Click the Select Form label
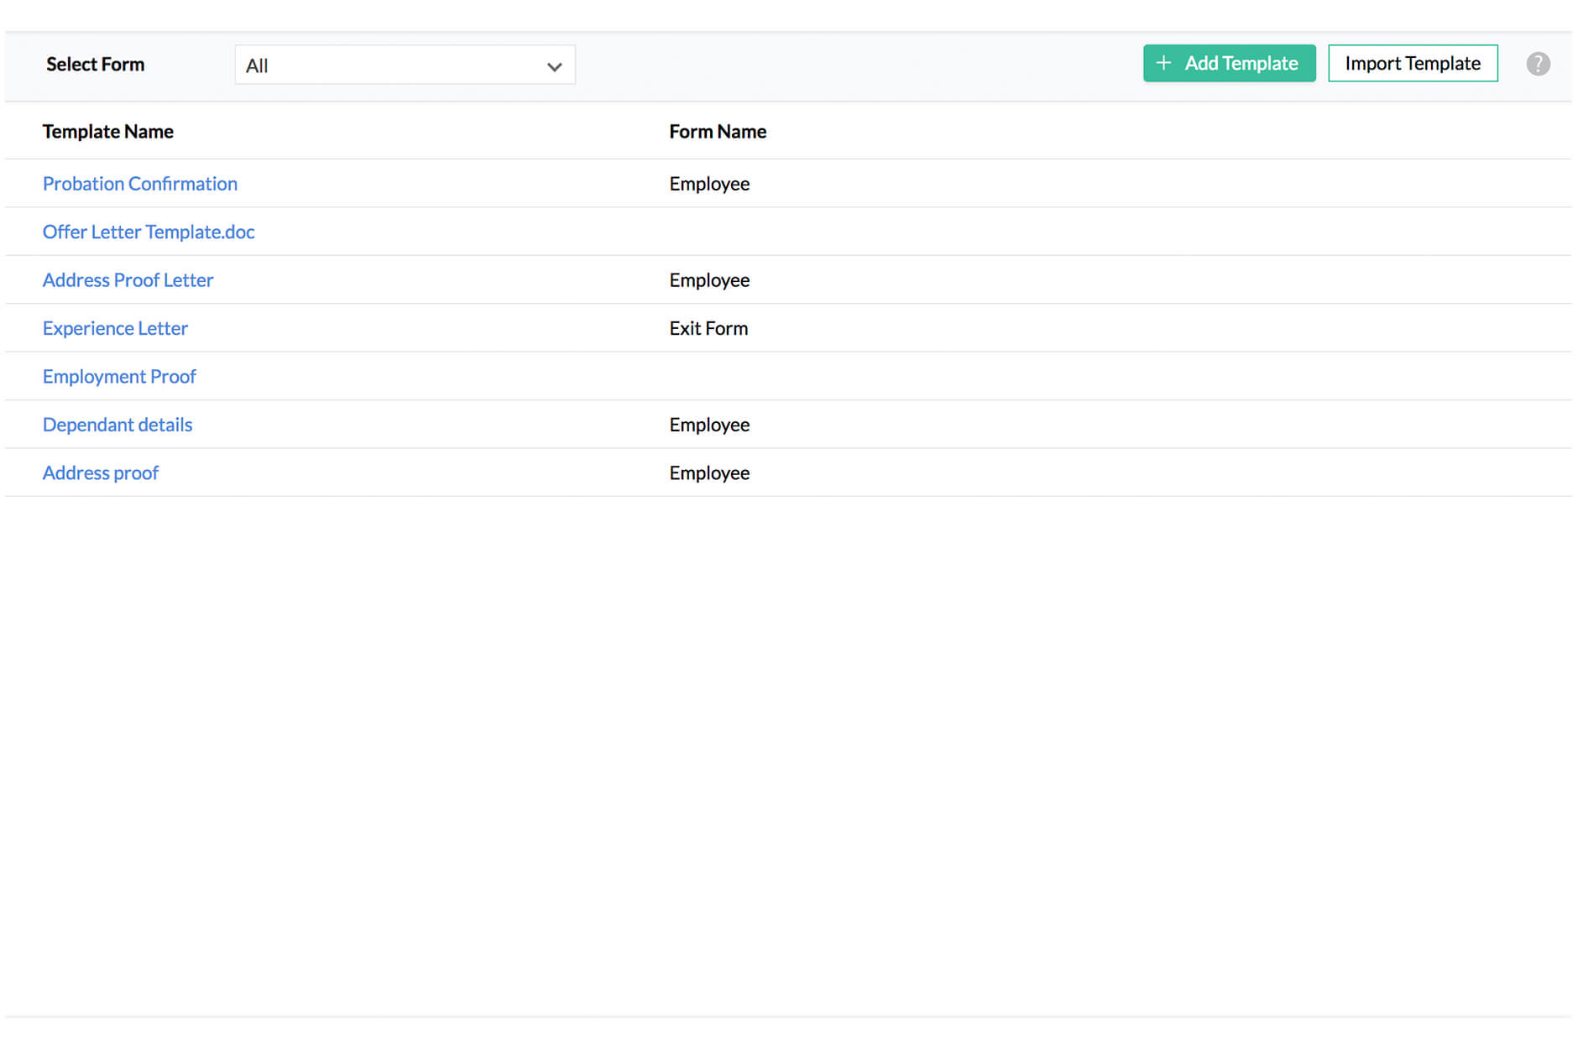This screenshot has width=1578, height=1049. click(x=95, y=64)
